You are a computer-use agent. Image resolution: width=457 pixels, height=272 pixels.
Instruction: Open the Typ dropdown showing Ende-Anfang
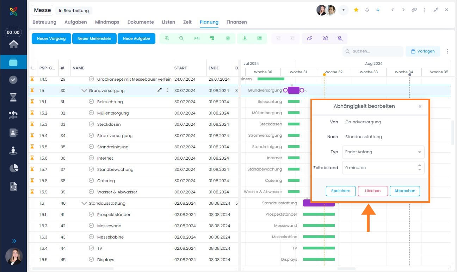point(383,152)
